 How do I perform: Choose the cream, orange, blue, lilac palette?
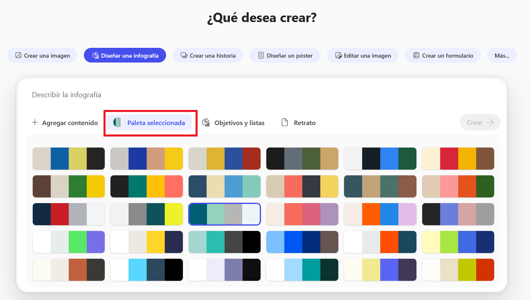(380, 214)
